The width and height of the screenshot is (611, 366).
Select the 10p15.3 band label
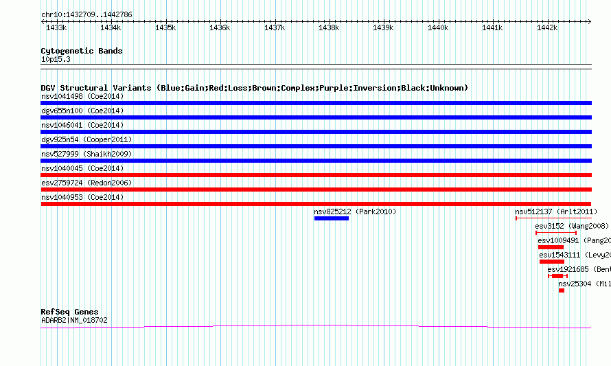[x=56, y=59]
